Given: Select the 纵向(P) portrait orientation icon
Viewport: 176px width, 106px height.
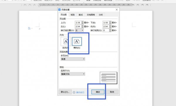Looking at the screenshot, I should point(66,41).
